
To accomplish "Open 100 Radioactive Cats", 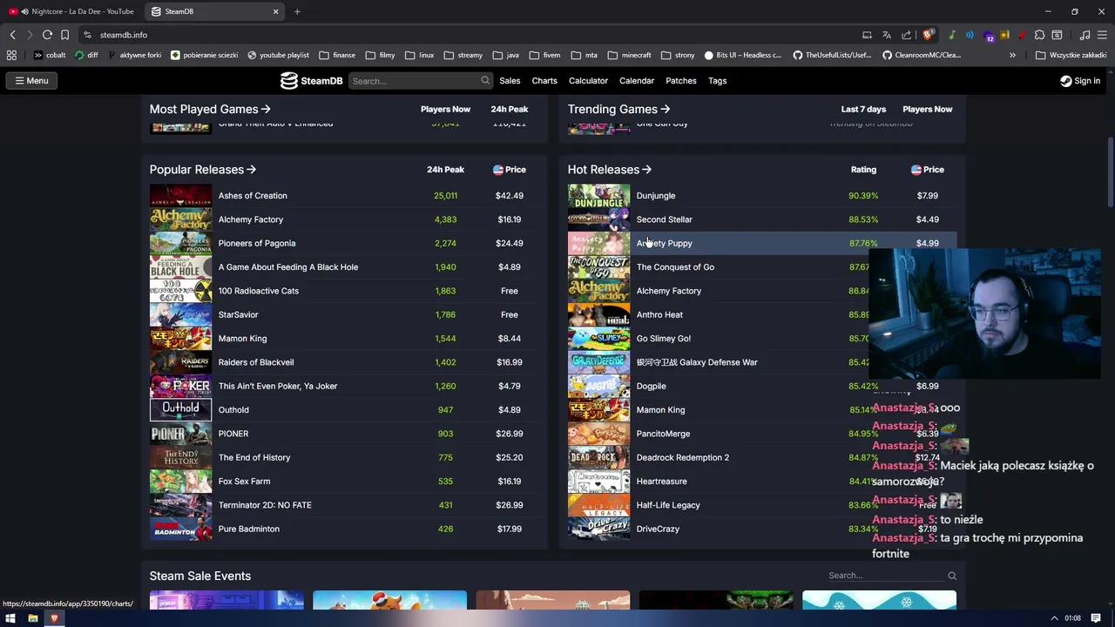I will coord(259,291).
